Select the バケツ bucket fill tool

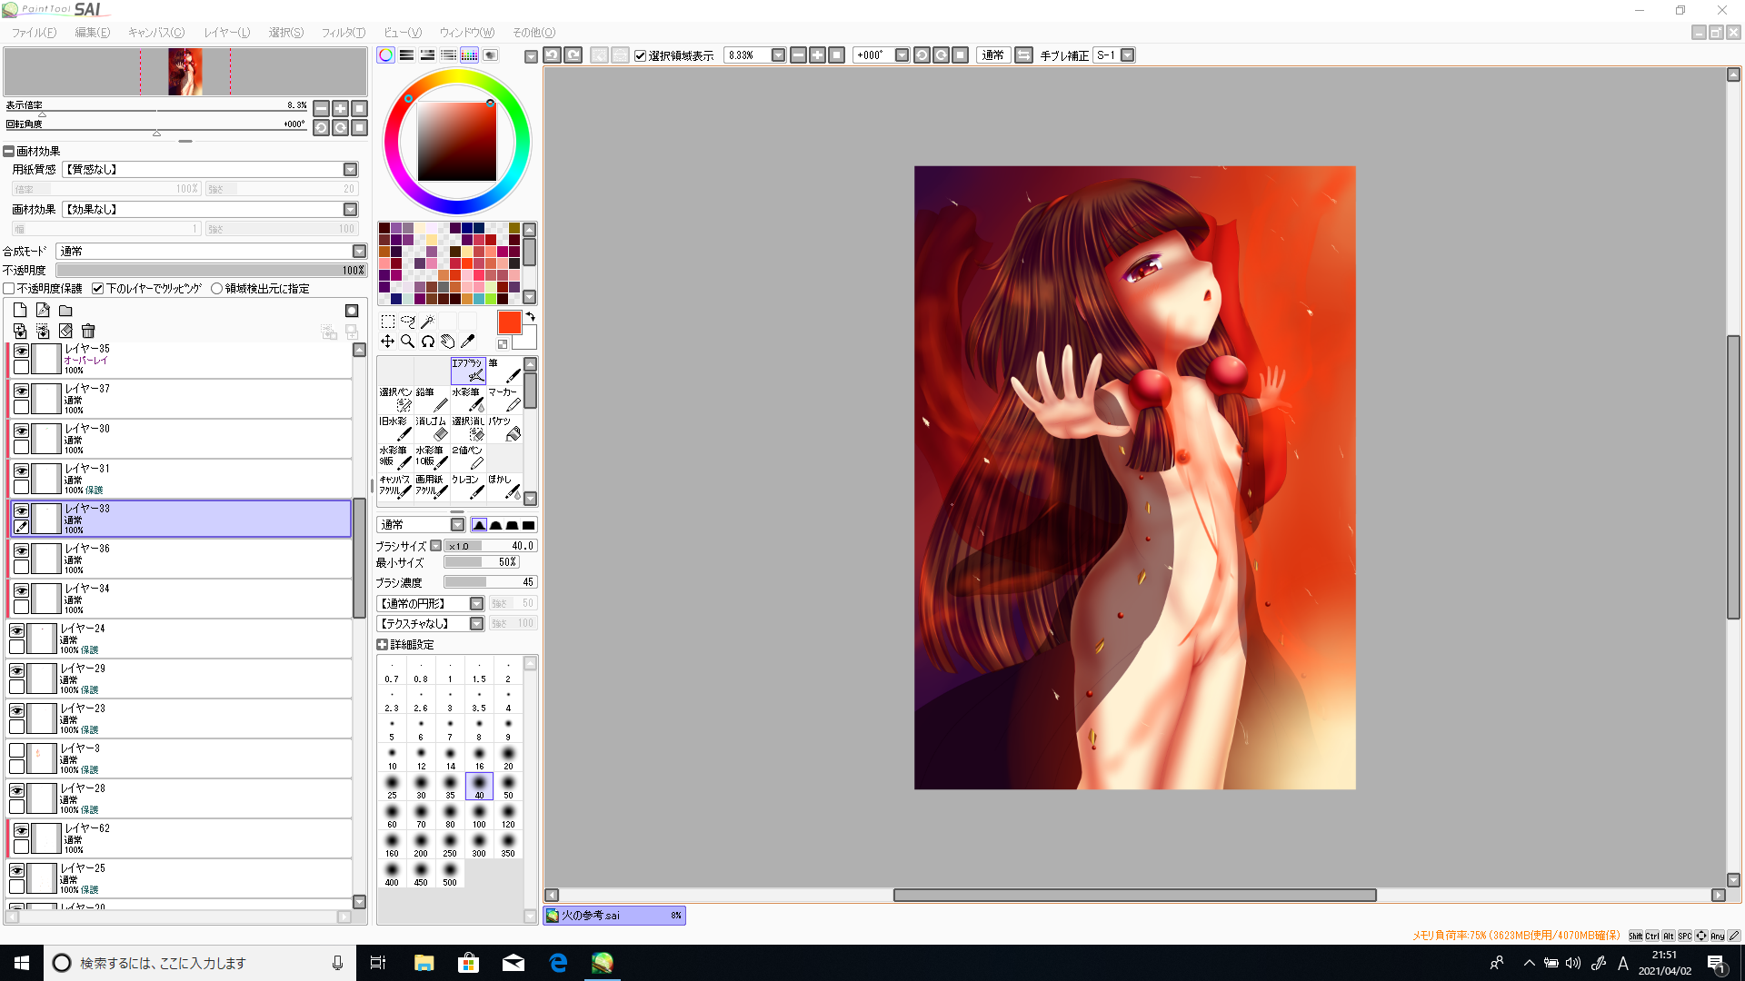pos(504,428)
